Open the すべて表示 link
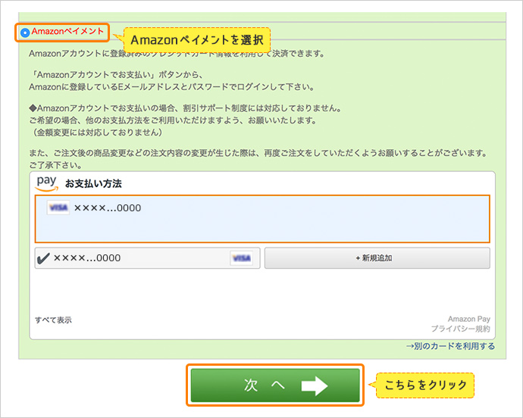Screen dimensions: 523x418 (53, 320)
